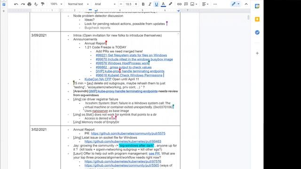Open Tasks in the side panel
The height and width of the screenshot is (169, 301).
[x=257, y=32]
